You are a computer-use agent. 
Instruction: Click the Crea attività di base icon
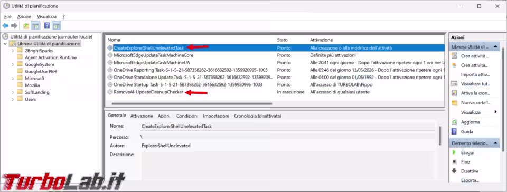455,56
